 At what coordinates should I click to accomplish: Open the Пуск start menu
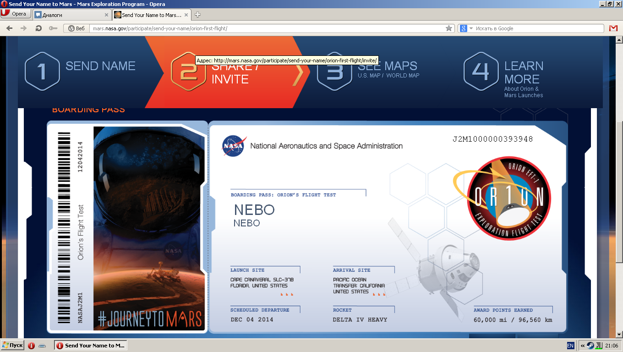click(13, 346)
